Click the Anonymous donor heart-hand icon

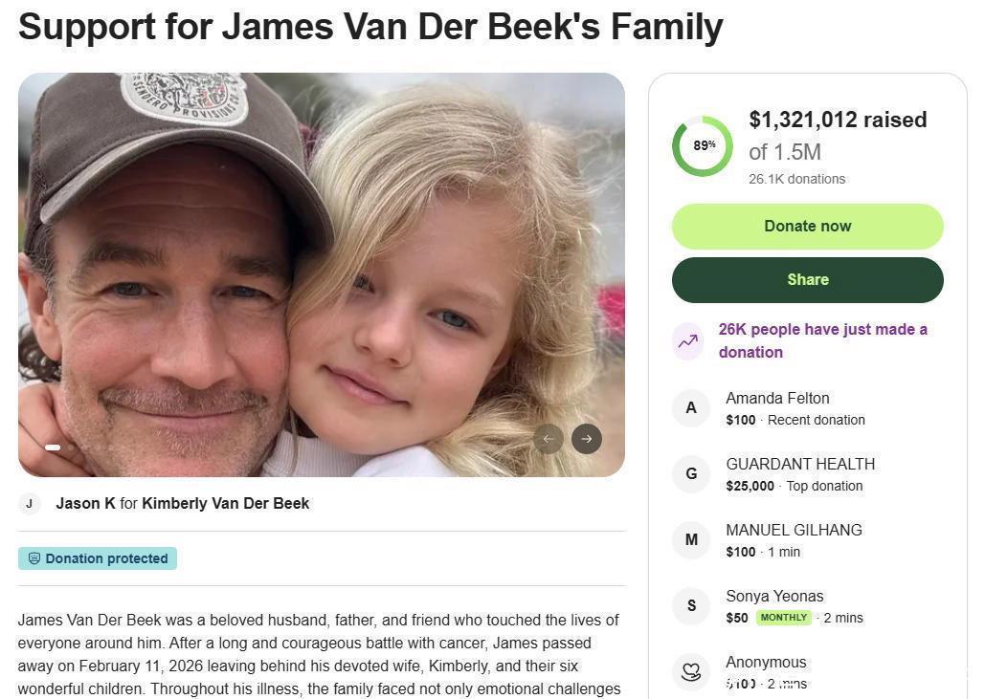click(x=691, y=671)
